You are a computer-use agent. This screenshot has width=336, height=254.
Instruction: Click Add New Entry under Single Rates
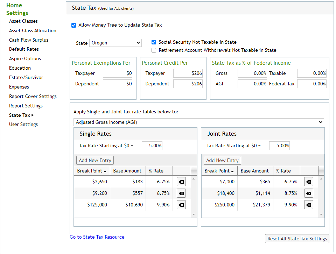click(x=95, y=160)
